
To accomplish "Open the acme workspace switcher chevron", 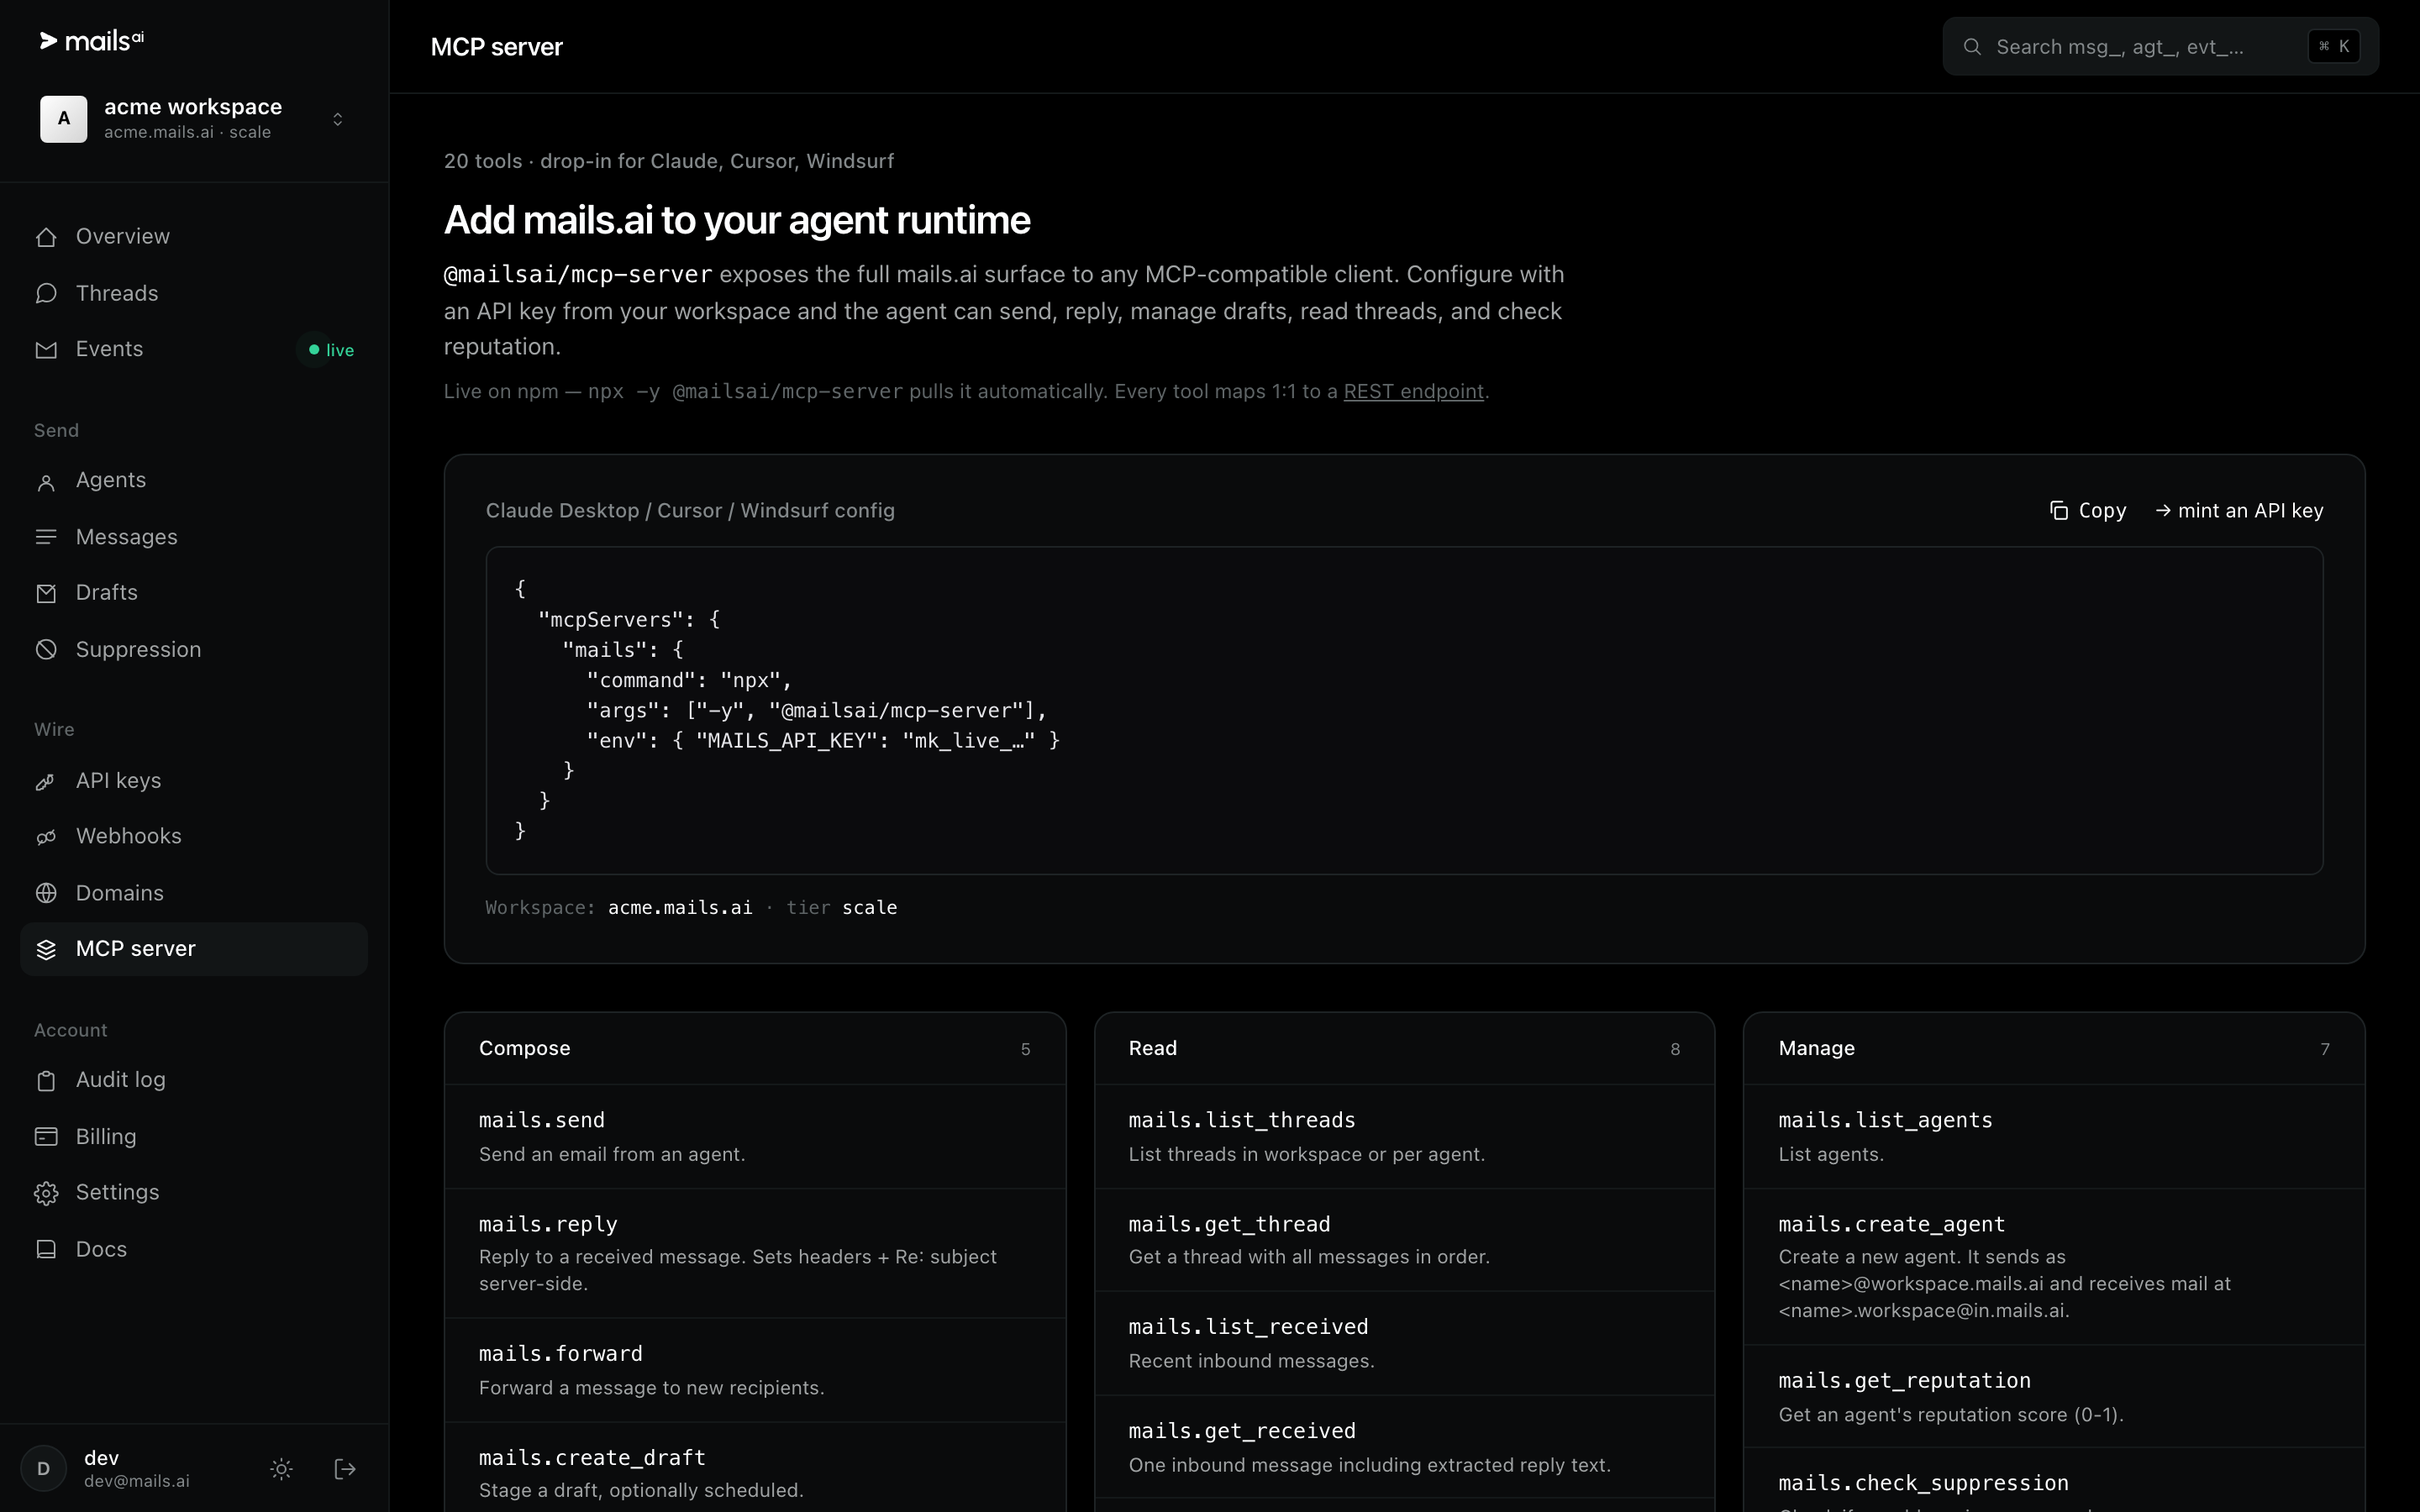I will 338,119.
